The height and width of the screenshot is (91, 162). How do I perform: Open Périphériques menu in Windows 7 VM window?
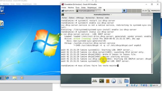pyautogui.click(x=27, y=4)
